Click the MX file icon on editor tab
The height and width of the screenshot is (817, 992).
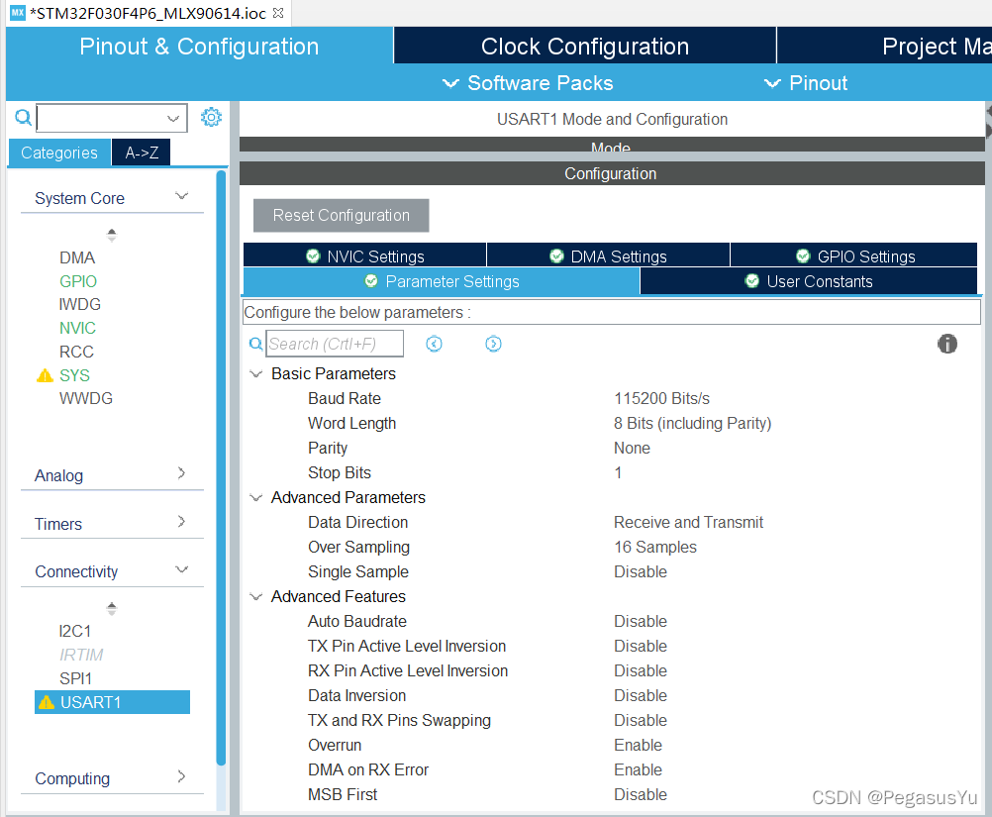coord(18,13)
